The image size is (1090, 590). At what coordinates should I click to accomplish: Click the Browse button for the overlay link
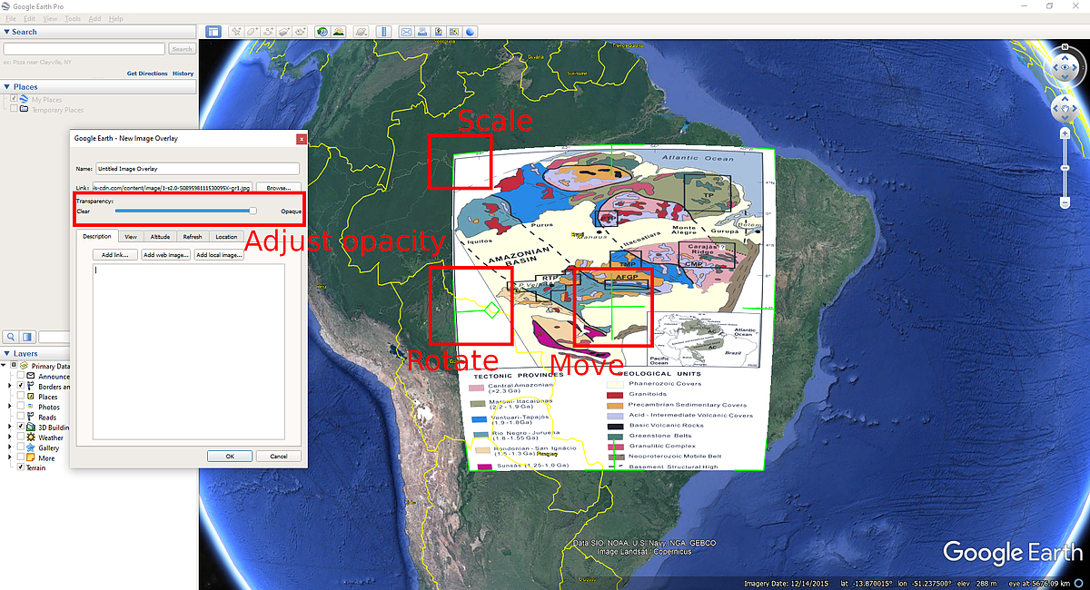[x=277, y=188]
